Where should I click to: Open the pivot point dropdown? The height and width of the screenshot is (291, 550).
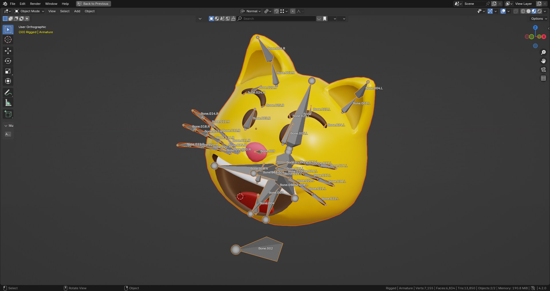point(268,11)
